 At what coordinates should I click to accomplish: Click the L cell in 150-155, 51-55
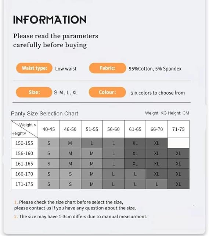pos(92,143)
